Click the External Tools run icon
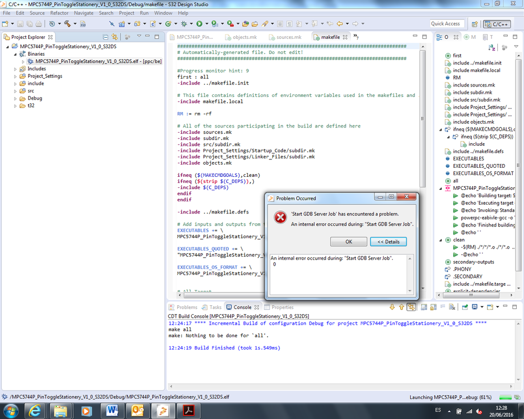 click(230, 24)
